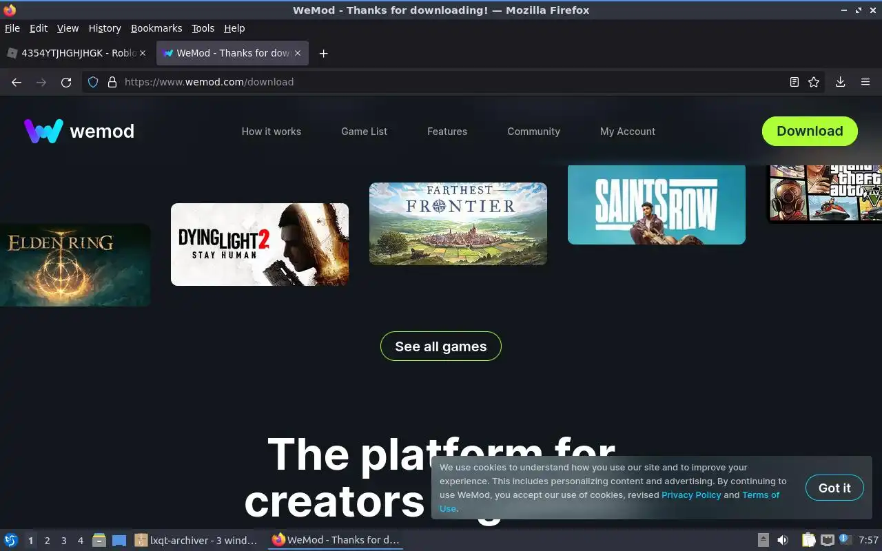Switch to the 4354YTJHGHJHGK Roblox tab
The width and height of the screenshot is (882, 551).
point(77,53)
